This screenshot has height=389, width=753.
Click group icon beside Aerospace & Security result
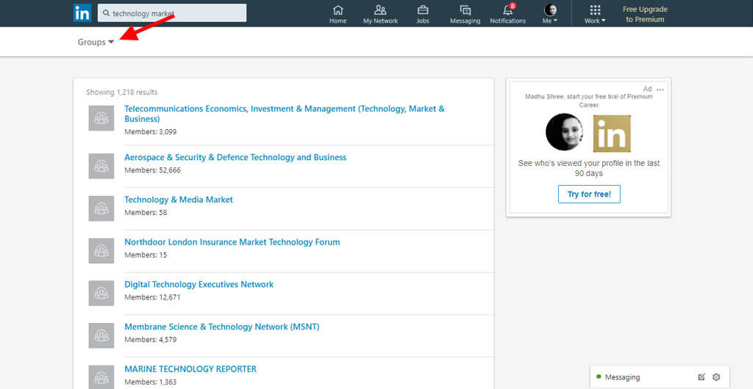point(101,166)
